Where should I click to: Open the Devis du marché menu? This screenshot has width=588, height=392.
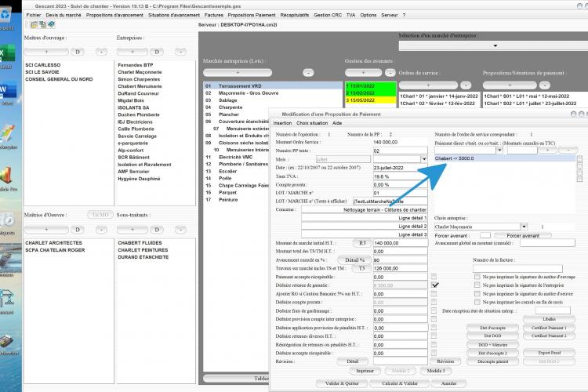(64, 15)
